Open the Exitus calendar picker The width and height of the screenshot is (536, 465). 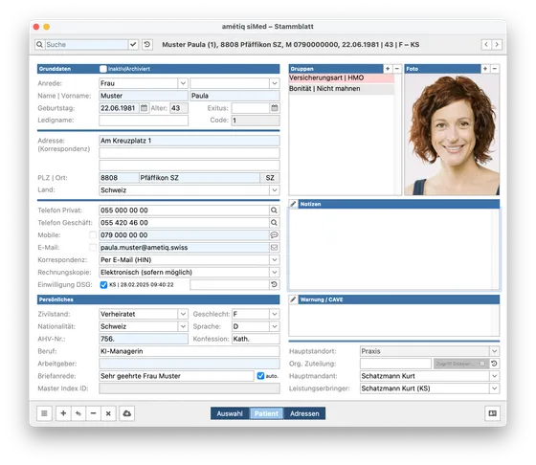click(x=275, y=108)
